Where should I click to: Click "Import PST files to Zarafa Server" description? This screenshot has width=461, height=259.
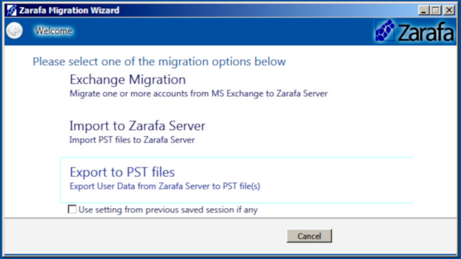(131, 139)
